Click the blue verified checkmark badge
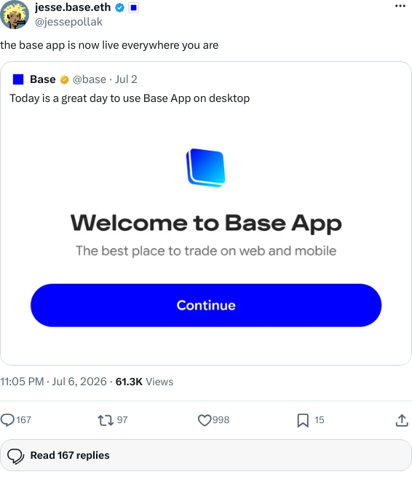Screen dimensions: 412x477 (x=119, y=8)
